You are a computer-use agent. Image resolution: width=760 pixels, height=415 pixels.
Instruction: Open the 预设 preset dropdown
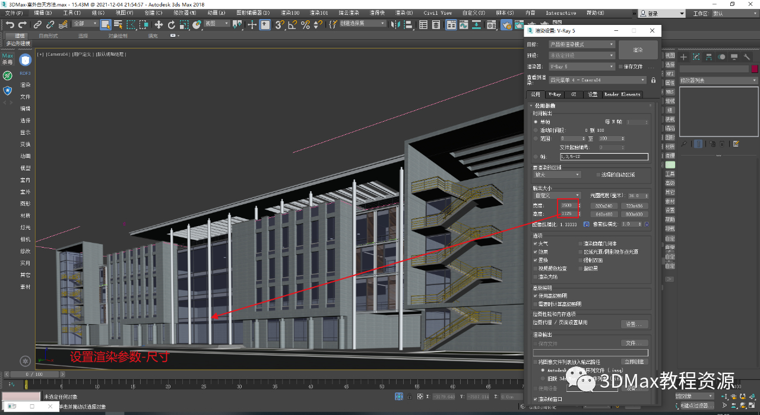(x=581, y=55)
